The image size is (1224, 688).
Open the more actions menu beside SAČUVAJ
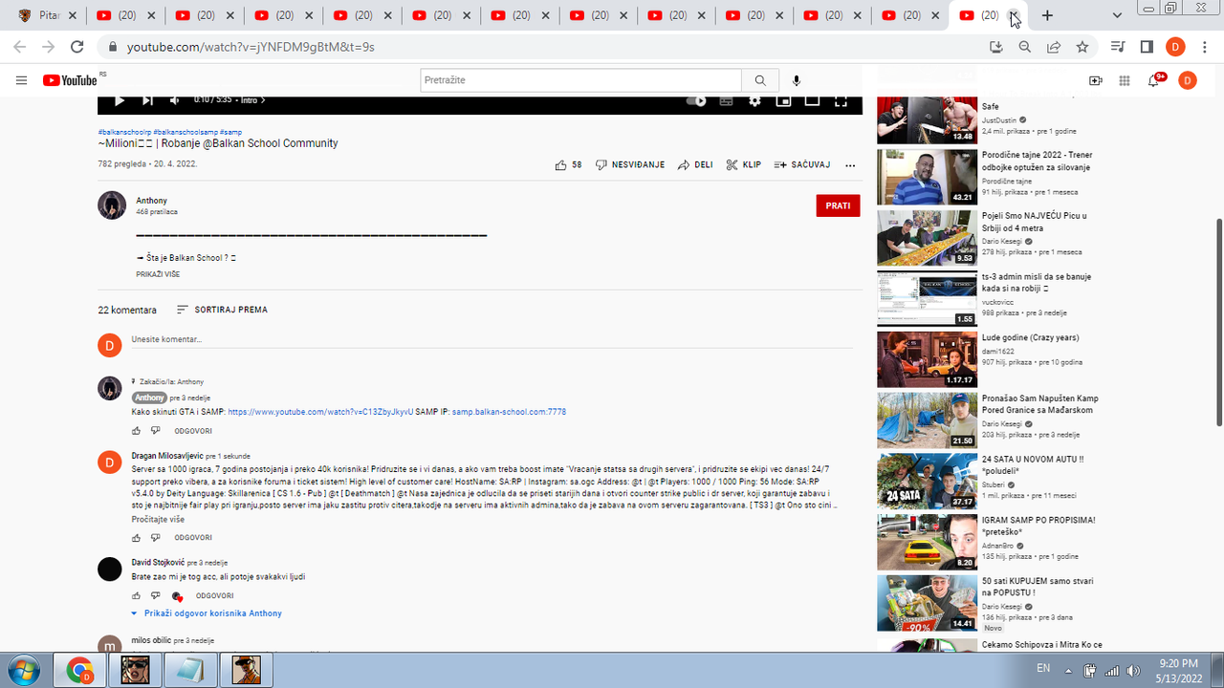click(850, 165)
